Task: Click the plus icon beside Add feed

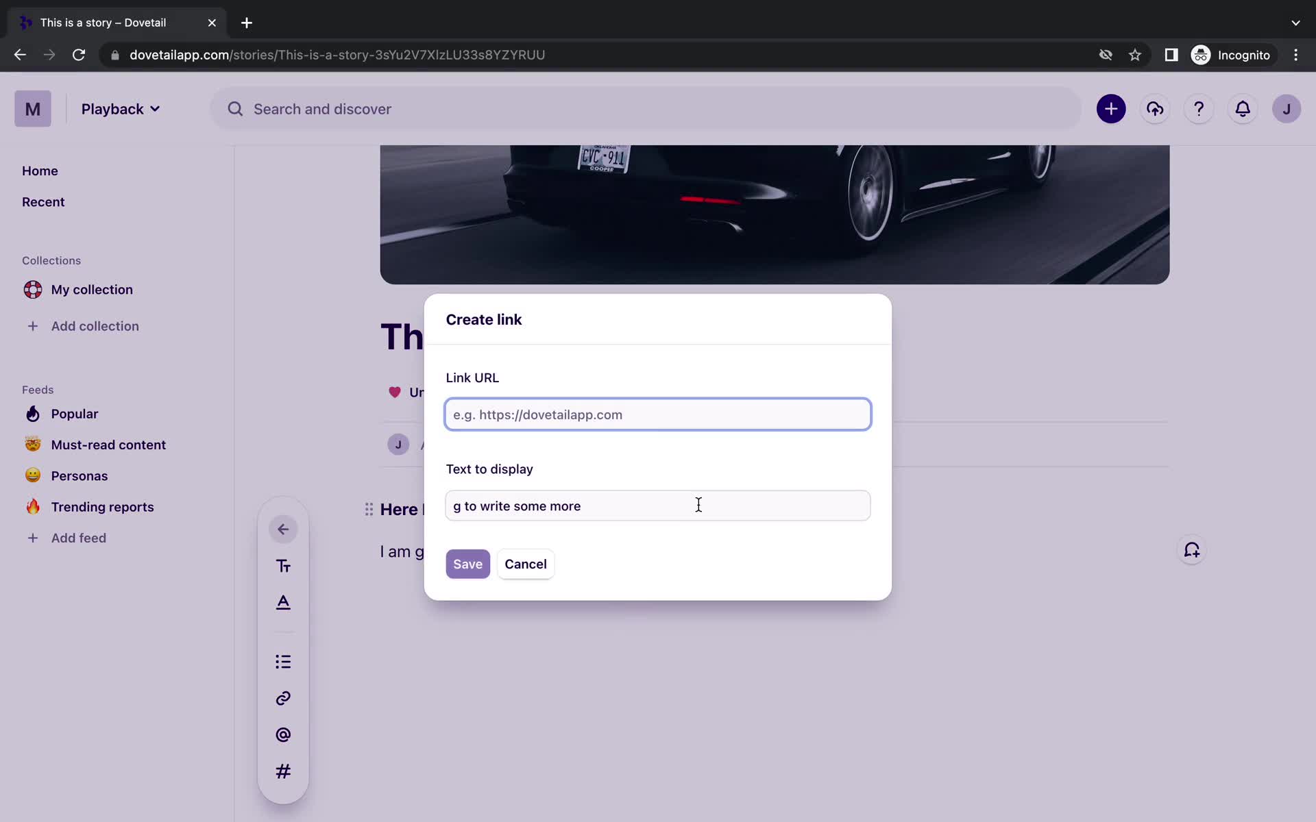Action: 33,538
